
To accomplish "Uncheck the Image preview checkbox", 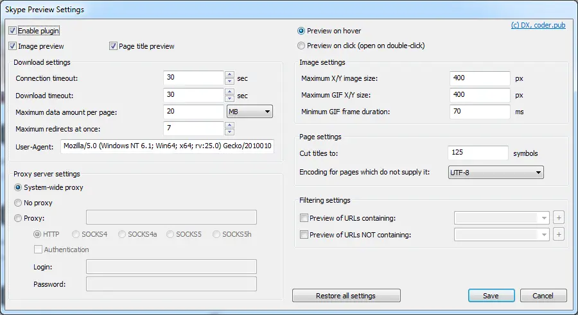I will [x=13, y=46].
